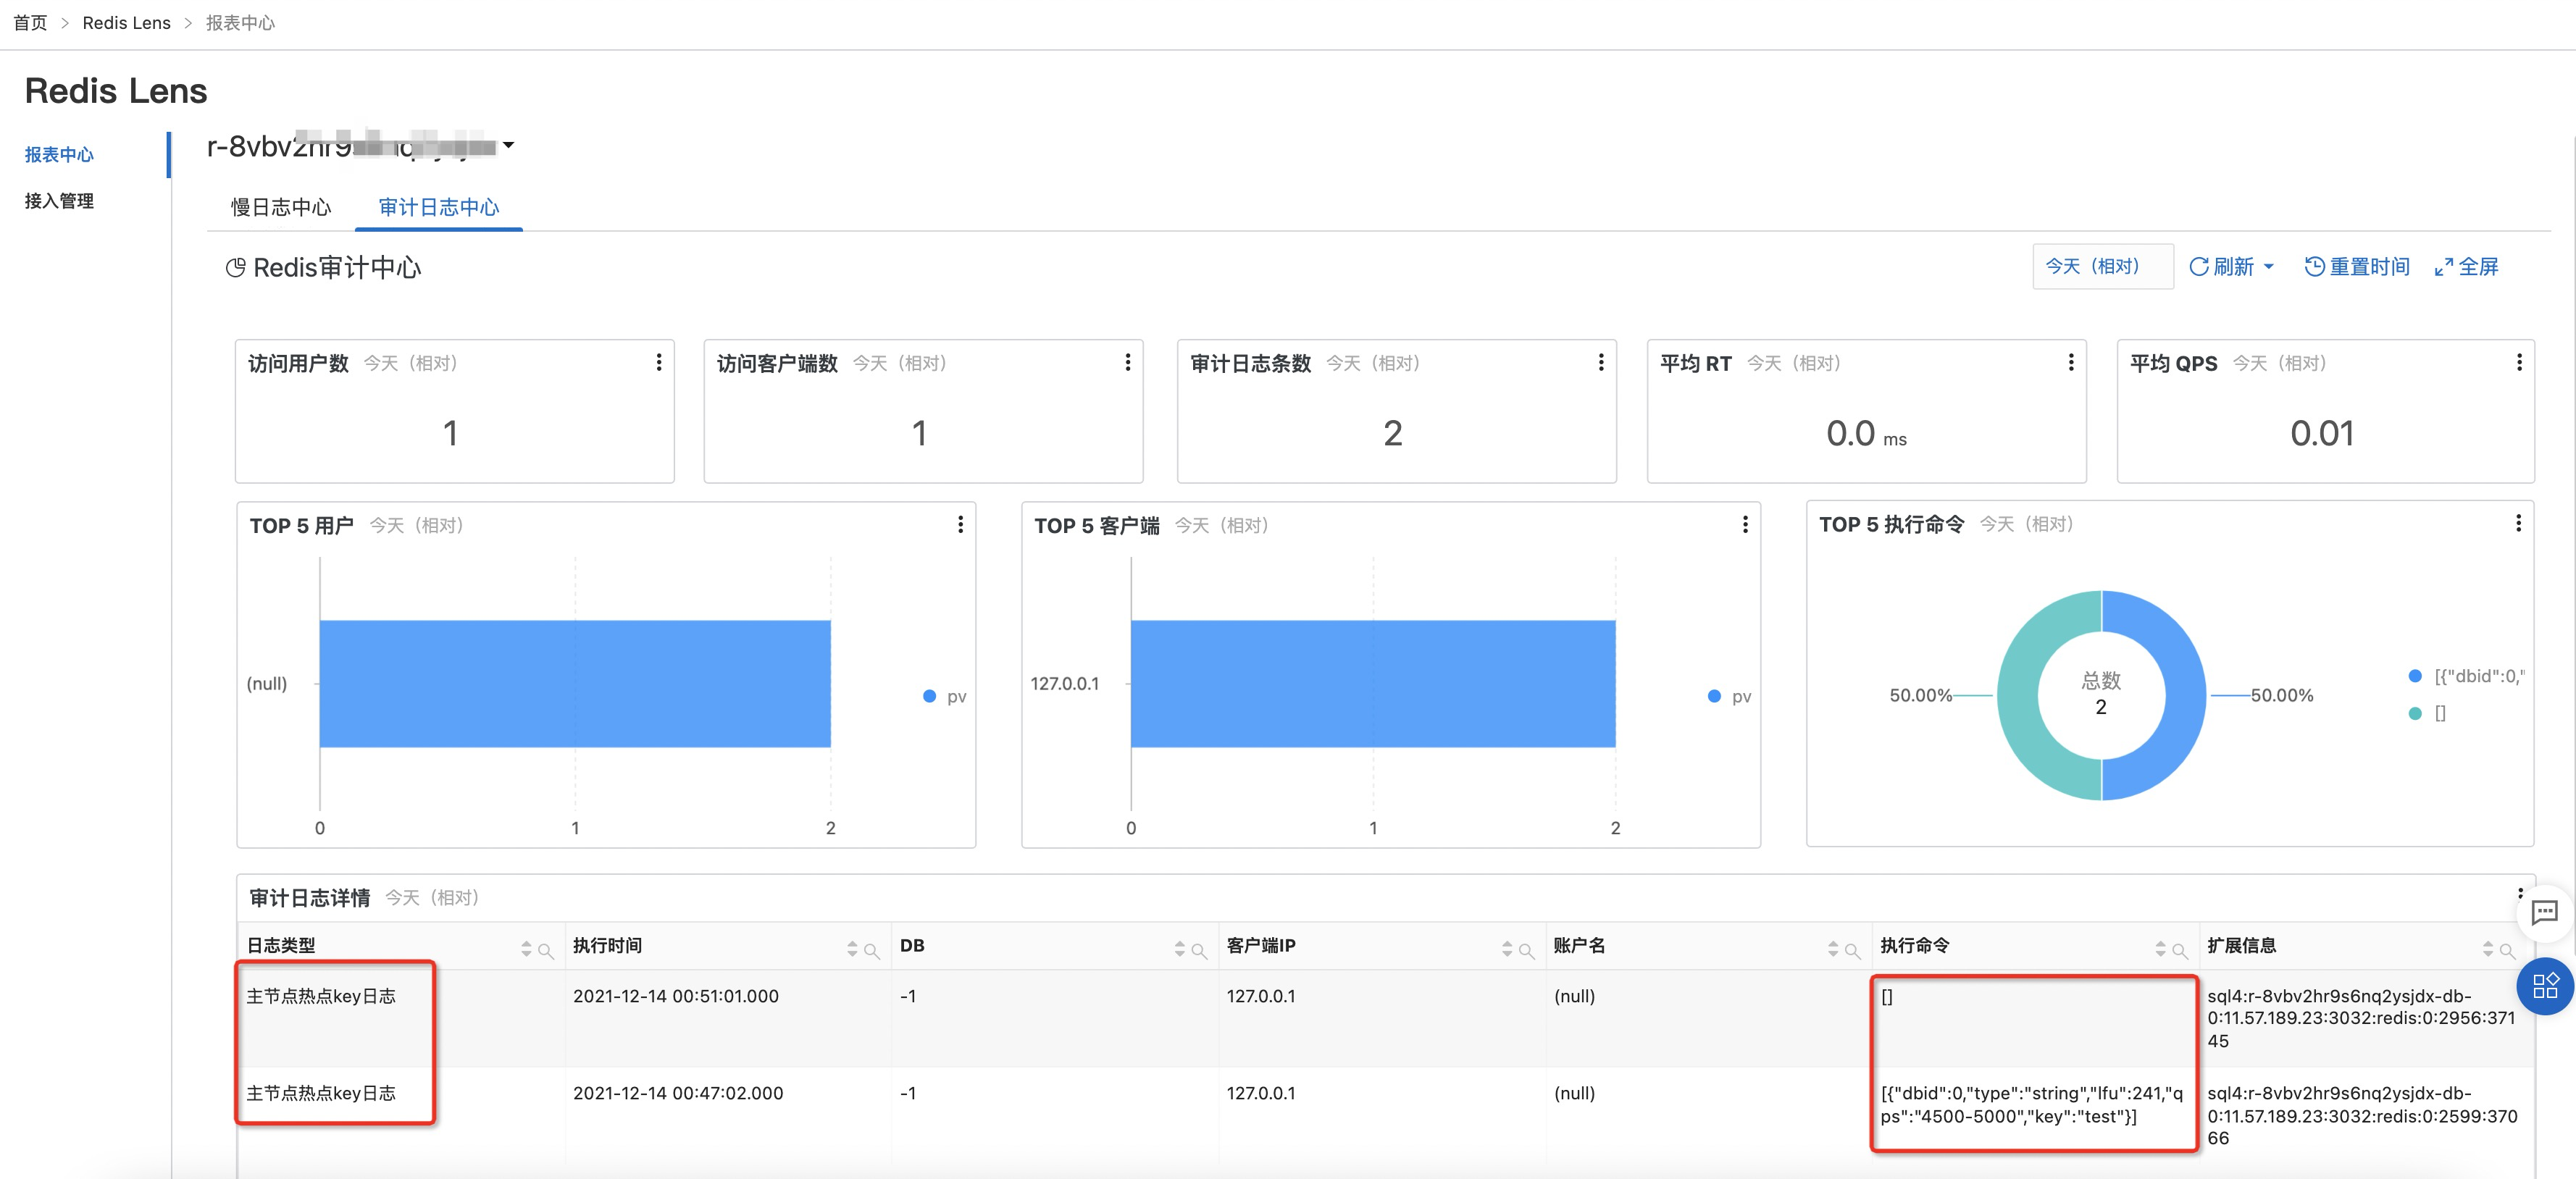Open the more menu on 平均 RT card
Screen dimensions: 2576x1179
[2070, 362]
